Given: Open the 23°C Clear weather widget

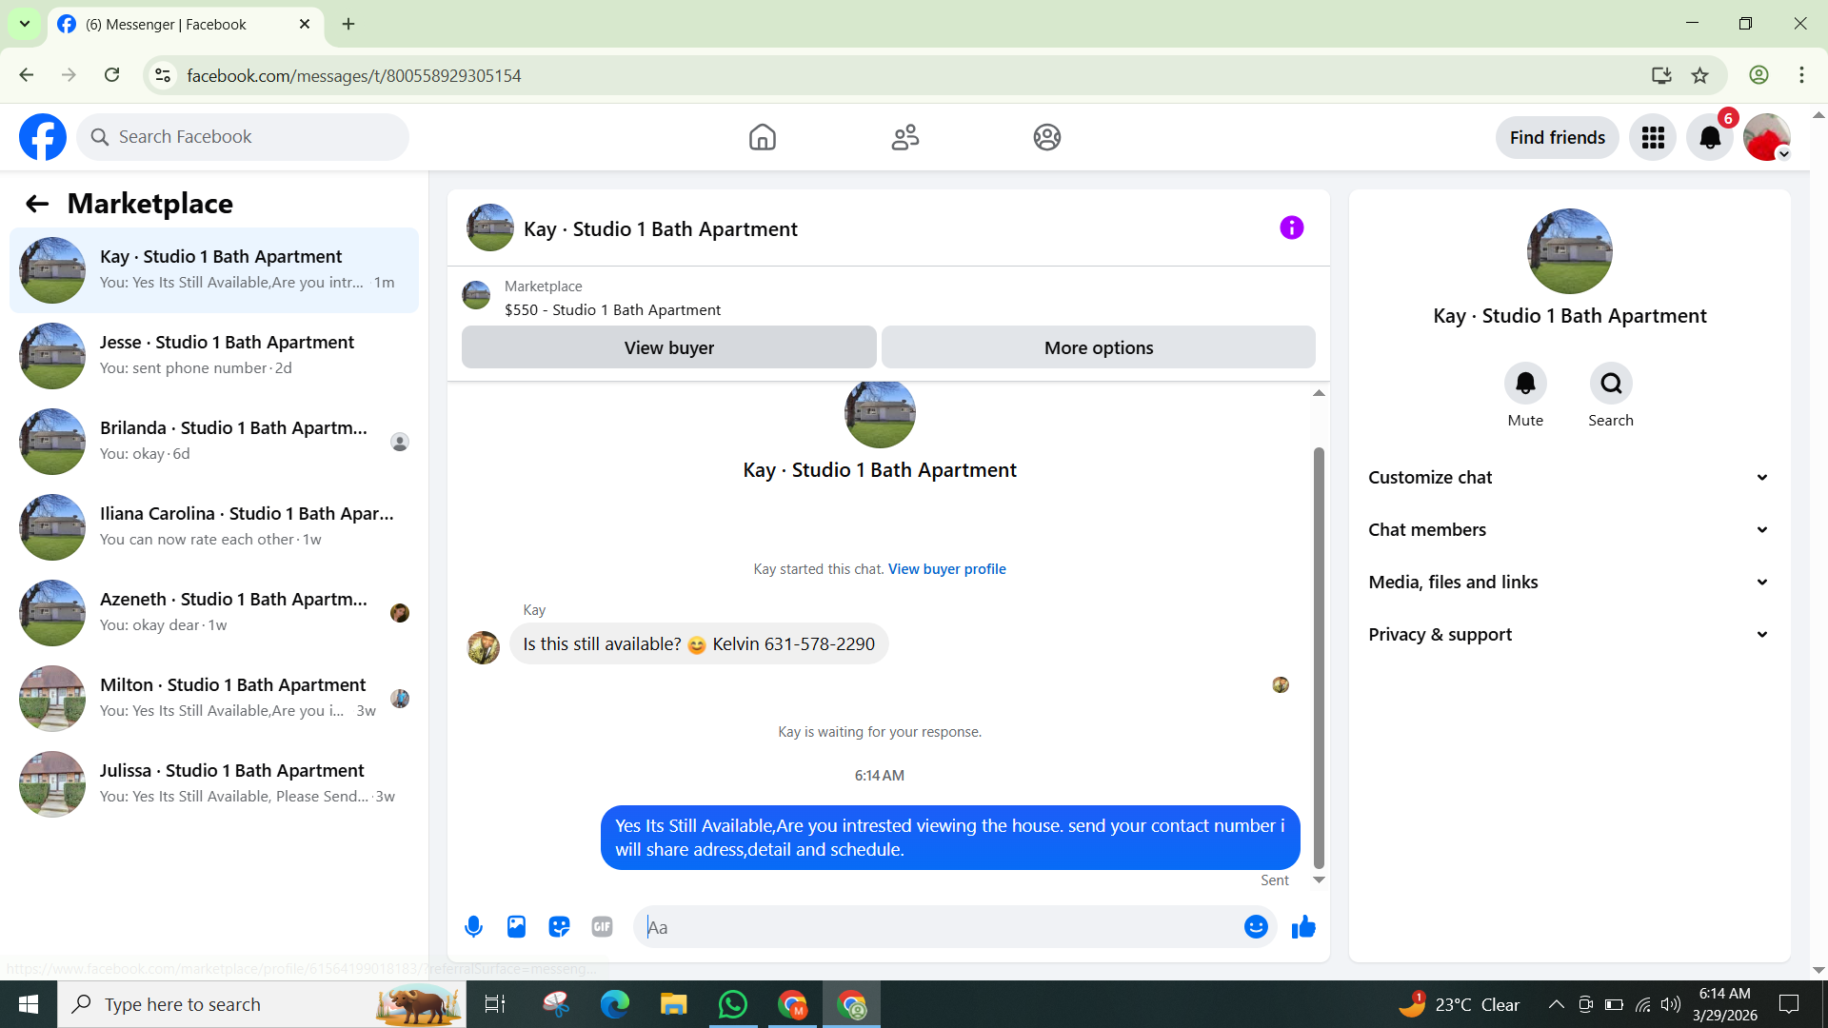Looking at the screenshot, I should [1459, 1004].
